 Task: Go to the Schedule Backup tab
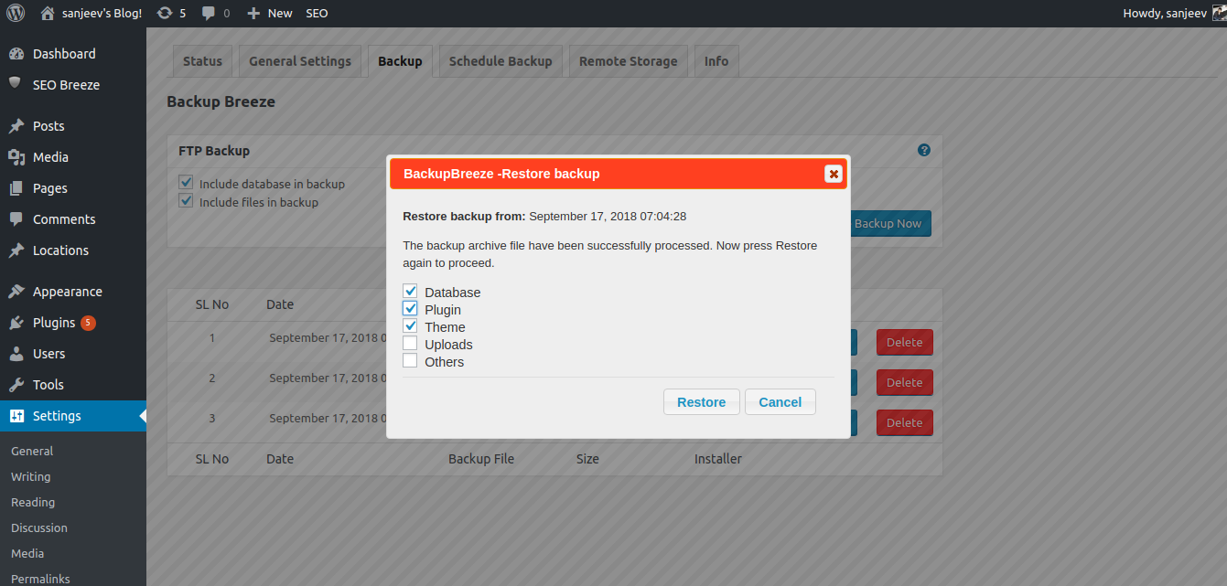pyautogui.click(x=500, y=61)
